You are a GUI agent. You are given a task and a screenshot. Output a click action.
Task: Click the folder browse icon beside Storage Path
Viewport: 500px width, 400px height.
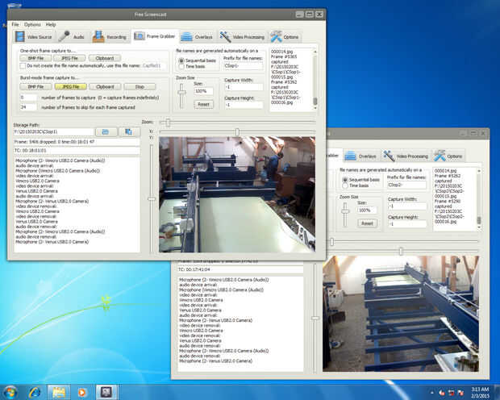pos(104,131)
